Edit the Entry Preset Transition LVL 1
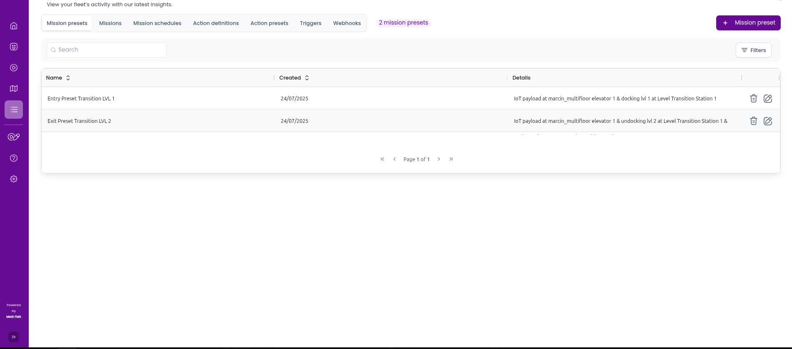This screenshot has width=792, height=349. point(767,98)
